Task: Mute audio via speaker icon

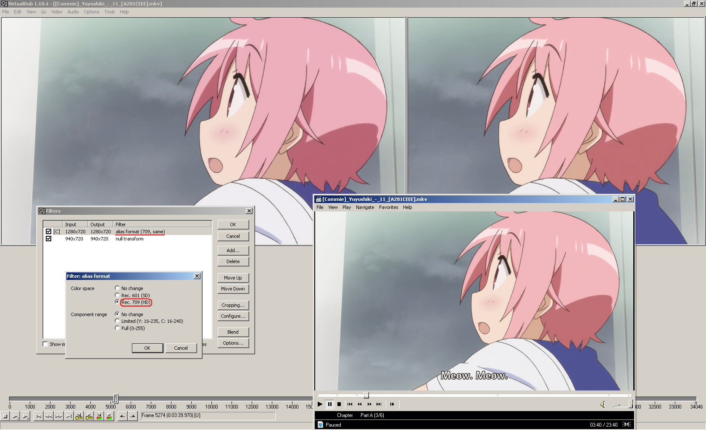Action: pyautogui.click(x=603, y=404)
